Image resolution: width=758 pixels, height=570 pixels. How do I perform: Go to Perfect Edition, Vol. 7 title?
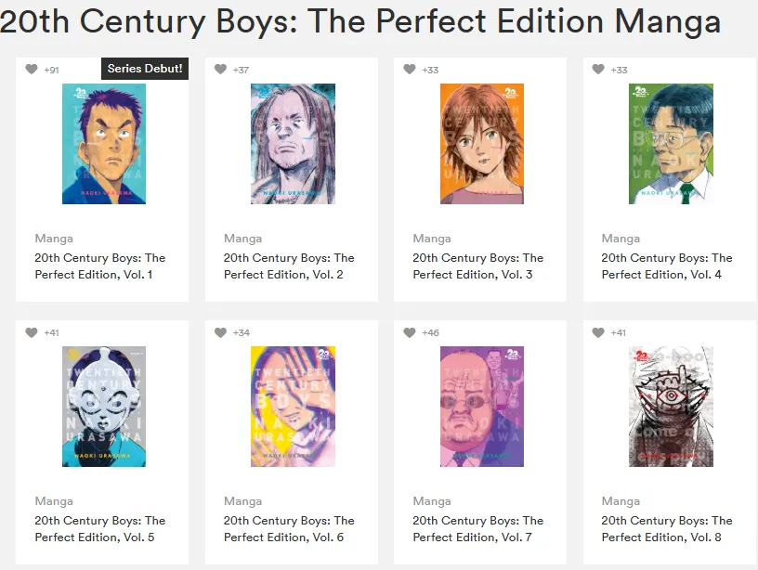[x=478, y=529]
